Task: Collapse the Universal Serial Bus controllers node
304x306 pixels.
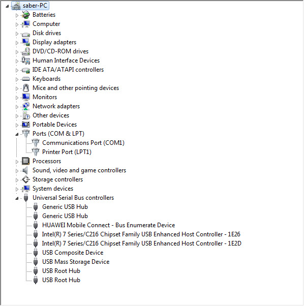Action: [17, 198]
